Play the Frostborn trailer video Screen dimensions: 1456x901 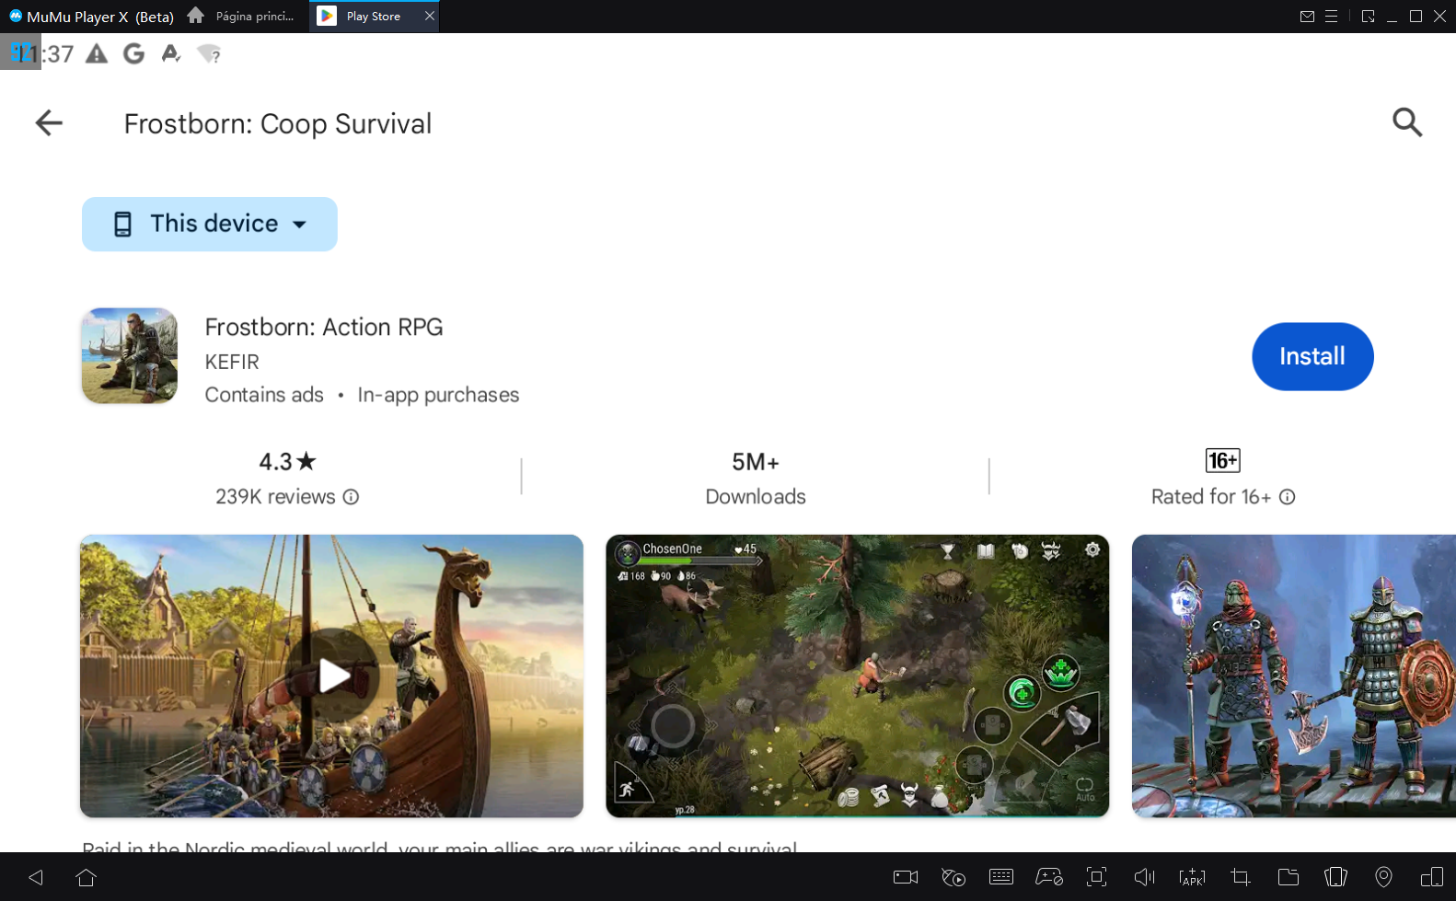tap(332, 676)
